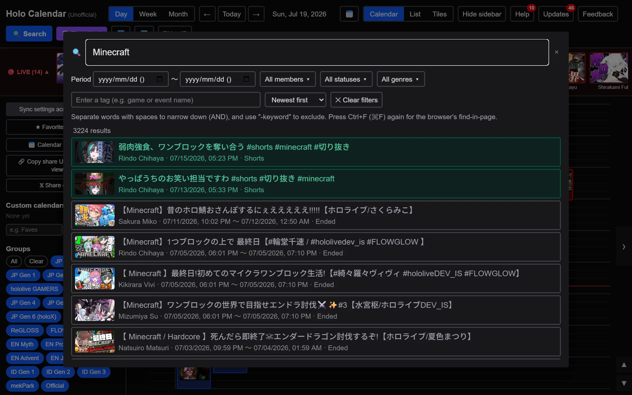
Task: Click Clear filters button
Action: click(356, 100)
